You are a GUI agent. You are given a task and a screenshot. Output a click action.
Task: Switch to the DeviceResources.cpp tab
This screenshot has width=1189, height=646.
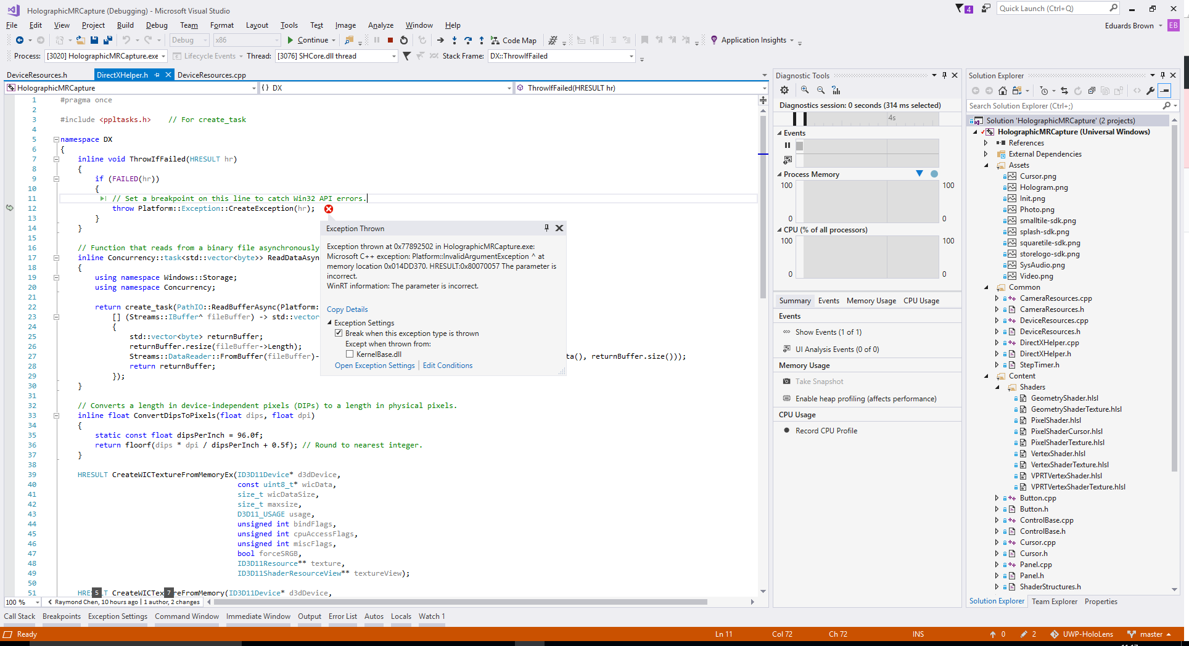coord(212,75)
